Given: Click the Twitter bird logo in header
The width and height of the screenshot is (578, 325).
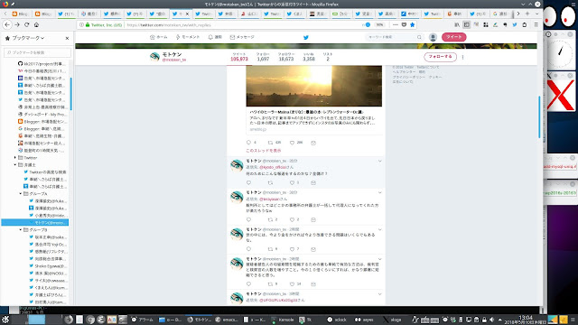Looking at the screenshot, I should 305,37.
